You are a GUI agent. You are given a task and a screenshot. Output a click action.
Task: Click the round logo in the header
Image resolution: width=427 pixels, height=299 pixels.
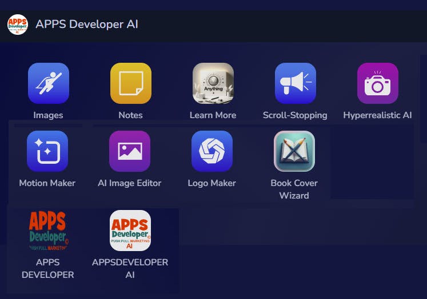(x=18, y=25)
